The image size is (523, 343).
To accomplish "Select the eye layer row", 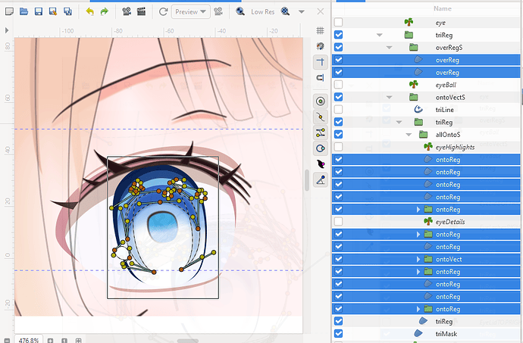I will click(426, 22).
